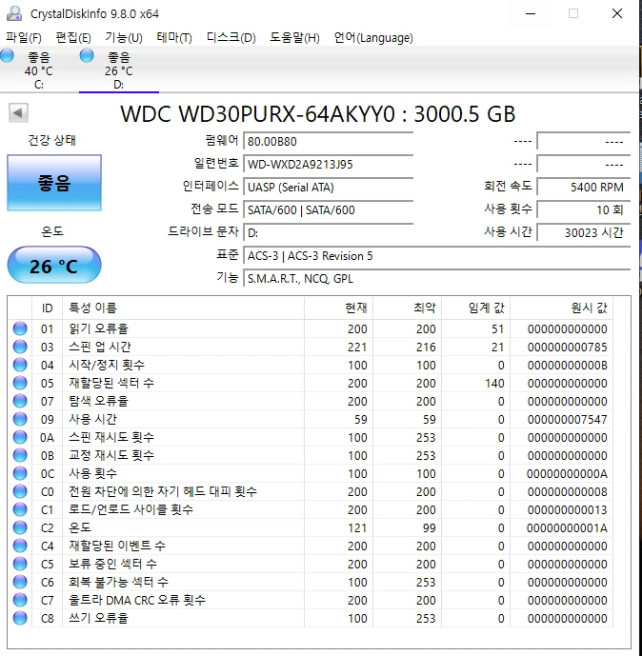Image resolution: width=642 pixels, height=656 pixels.
Task: Click the CrystalDiskInfo app icon in title bar
Action: (x=14, y=13)
